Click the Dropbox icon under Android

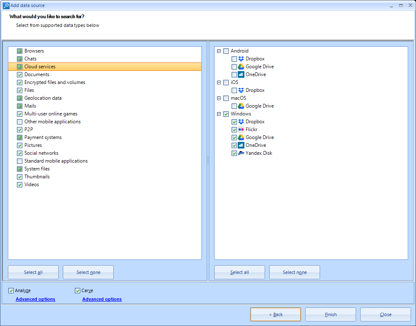pyautogui.click(x=241, y=59)
